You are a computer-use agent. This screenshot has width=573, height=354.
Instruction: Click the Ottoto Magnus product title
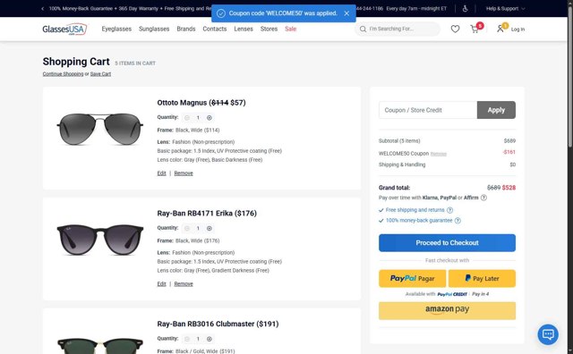(201, 103)
